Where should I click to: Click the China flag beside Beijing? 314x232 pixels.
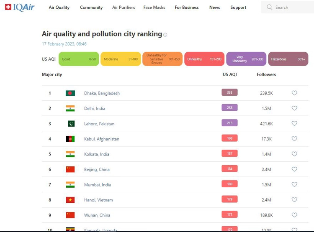click(70, 169)
